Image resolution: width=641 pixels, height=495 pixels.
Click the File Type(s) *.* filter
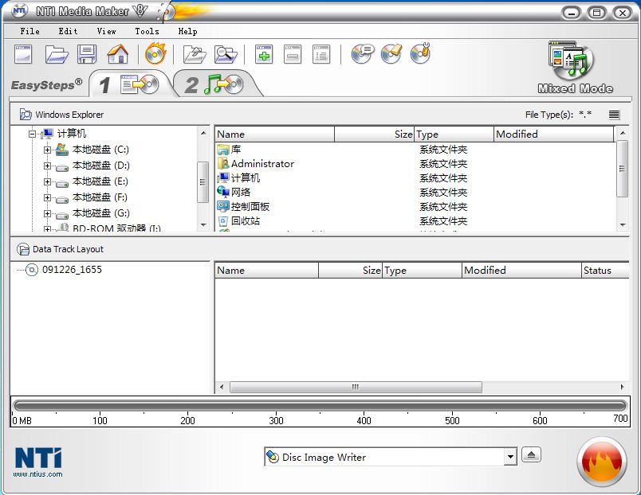coord(558,115)
